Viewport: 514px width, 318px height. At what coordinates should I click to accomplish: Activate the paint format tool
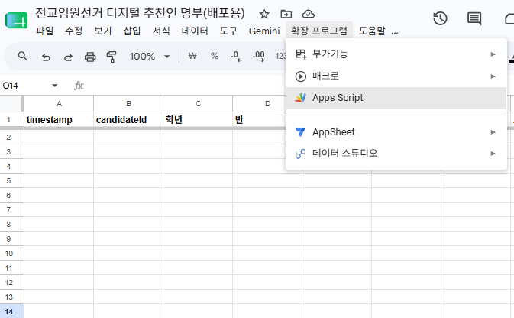(x=112, y=57)
